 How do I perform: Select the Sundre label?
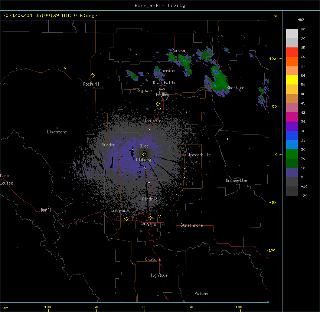[108, 145]
